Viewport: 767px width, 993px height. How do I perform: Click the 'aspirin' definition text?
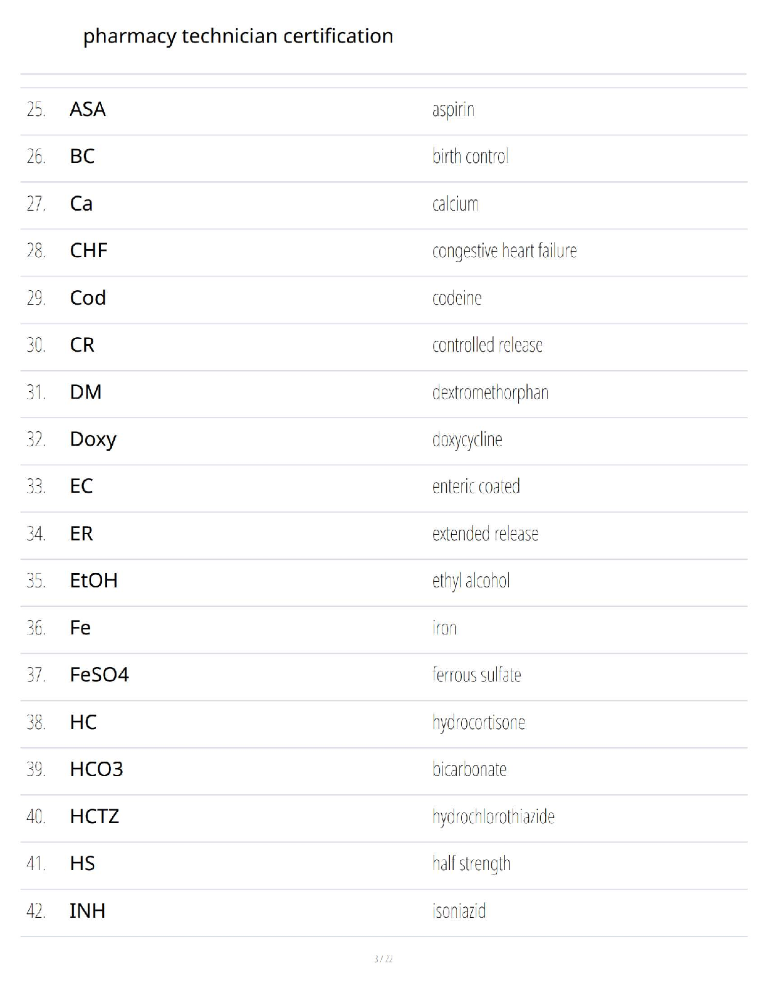tap(453, 110)
